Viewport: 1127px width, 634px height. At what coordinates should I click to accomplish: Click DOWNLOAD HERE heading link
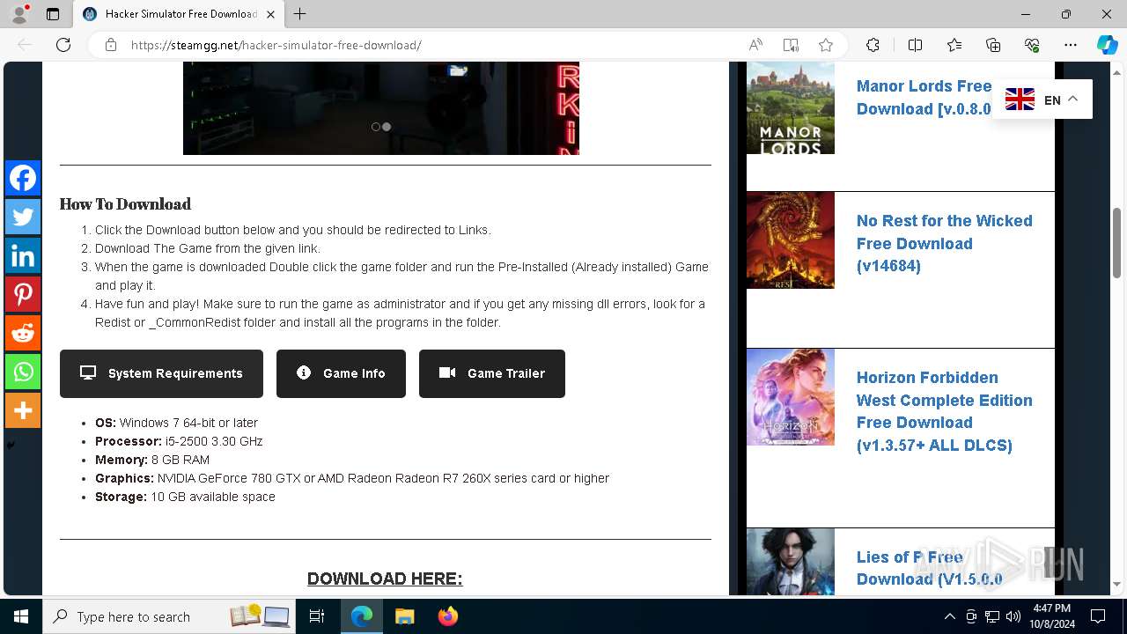(x=385, y=579)
